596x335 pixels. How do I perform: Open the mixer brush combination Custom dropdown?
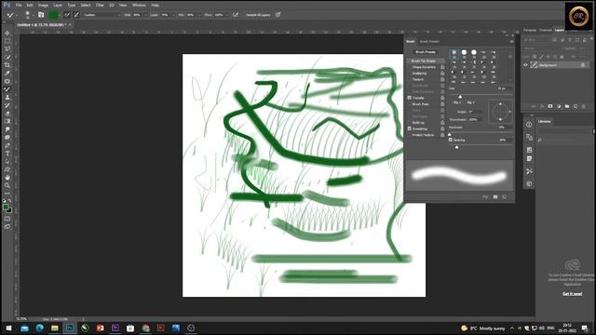tap(102, 15)
